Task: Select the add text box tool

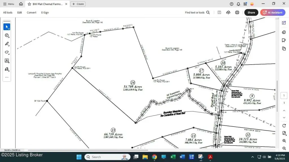Action: 7,61
